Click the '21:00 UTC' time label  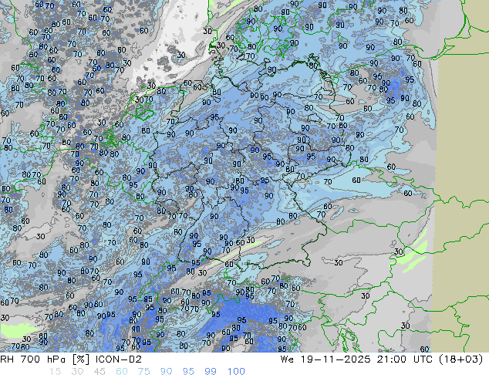tap(405, 359)
